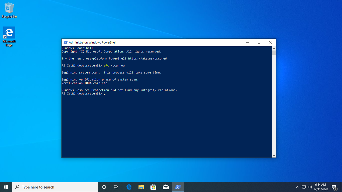Close the Administrator PowerShell window
The image size is (342, 192).
(x=270, y=42)
